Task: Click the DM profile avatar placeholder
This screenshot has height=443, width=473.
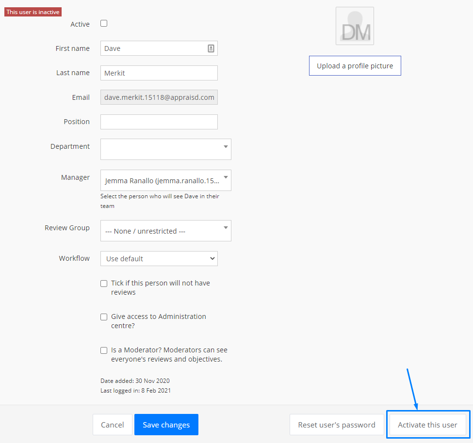Action: coord(355,26)
